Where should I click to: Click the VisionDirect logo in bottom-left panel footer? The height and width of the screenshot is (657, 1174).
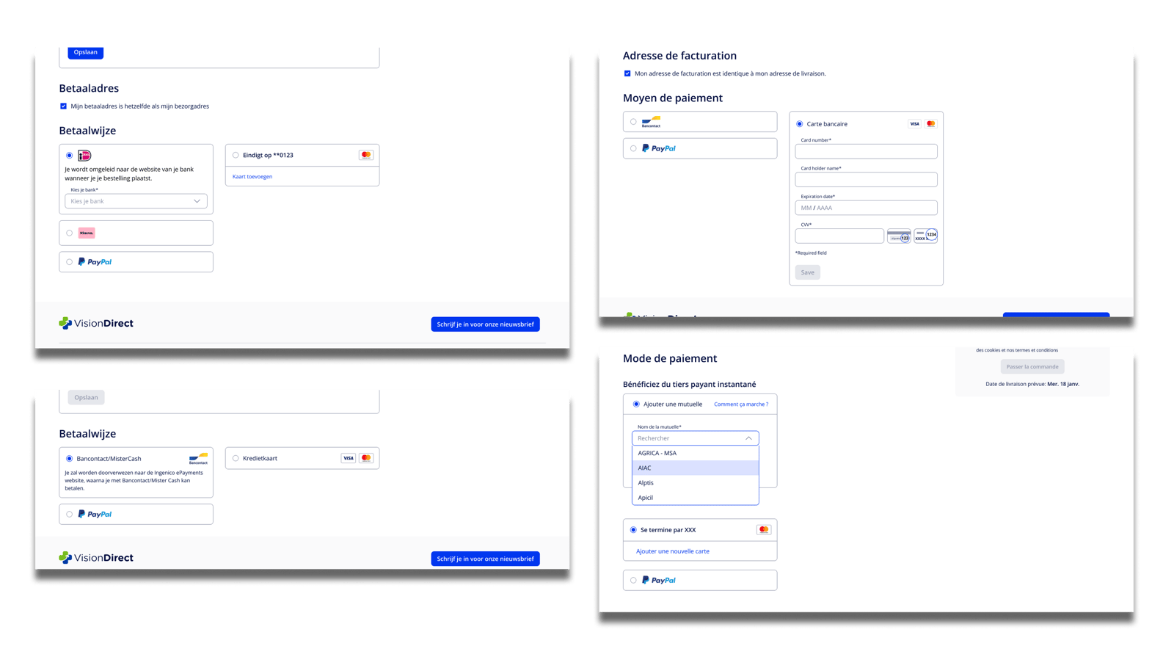point(96,558)
